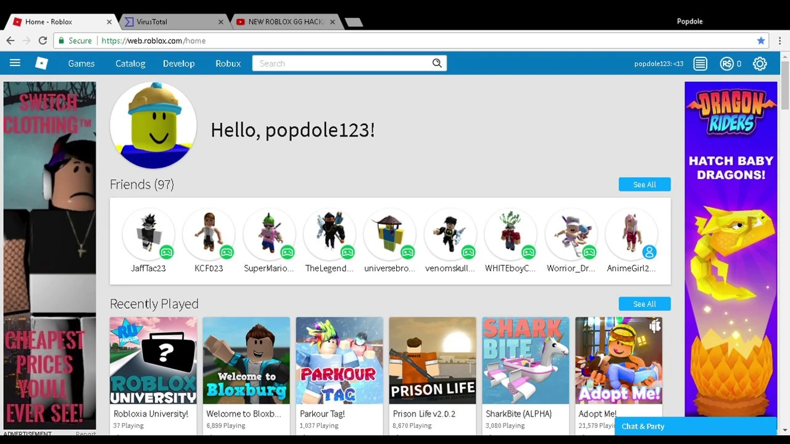The image size is (790, 444).
Task: Open KCF023's friend avatar
Action: (x=209, y=235)
